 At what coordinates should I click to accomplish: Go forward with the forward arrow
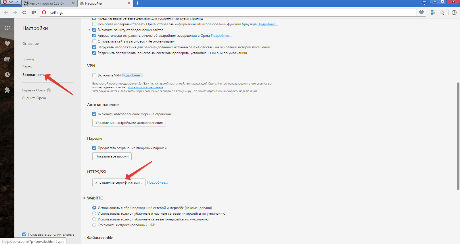click(x=15, y=12)
